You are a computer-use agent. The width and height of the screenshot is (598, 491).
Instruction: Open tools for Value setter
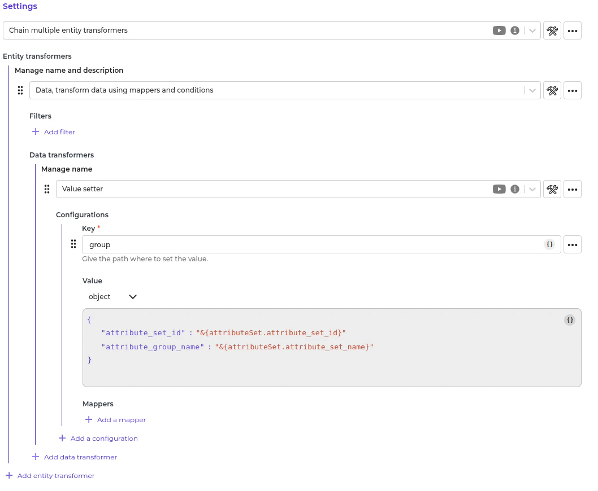pyautogui.click(x=552, y=189)
